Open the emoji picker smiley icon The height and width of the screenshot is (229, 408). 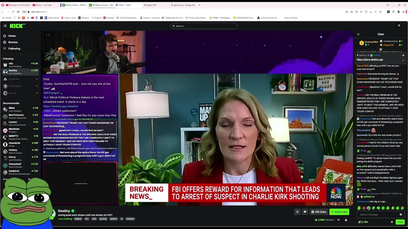point(401,215)
